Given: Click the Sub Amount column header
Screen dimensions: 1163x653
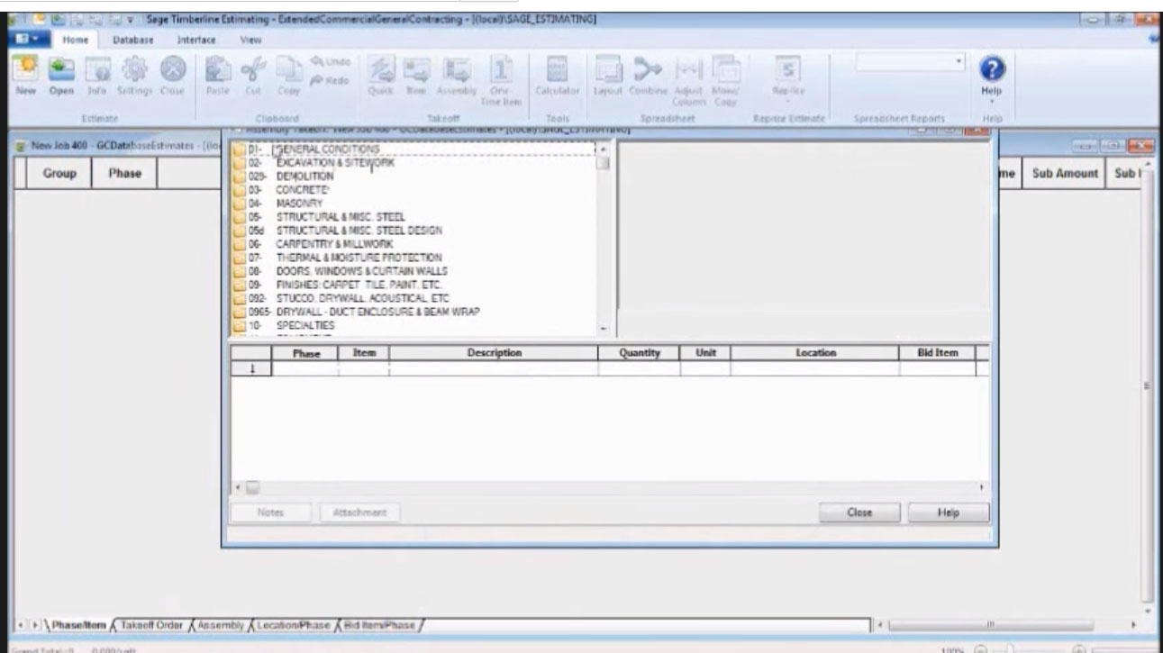Looking at the screenshot, I should (x=1065, y=174).
